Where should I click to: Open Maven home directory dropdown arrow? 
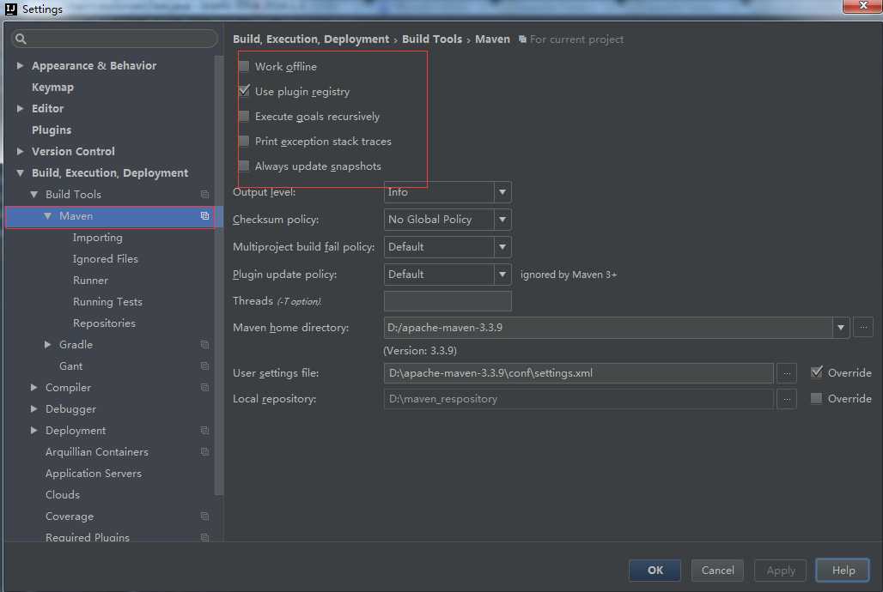pyautogui.click(x=841, y=328)
